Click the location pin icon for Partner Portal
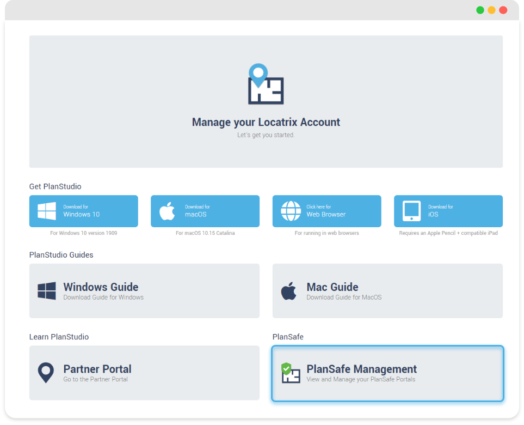The width and height of the screenshot is (524, 425). [46, 373]
